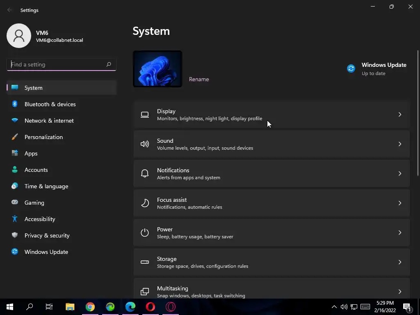Click the desktop wallpaper thumbnail
This screenshot has width=420, height=315.
pos(157,69)
